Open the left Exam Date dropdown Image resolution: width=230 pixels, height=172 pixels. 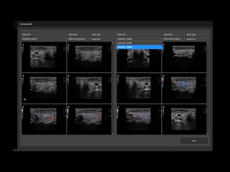coord(79,39)
